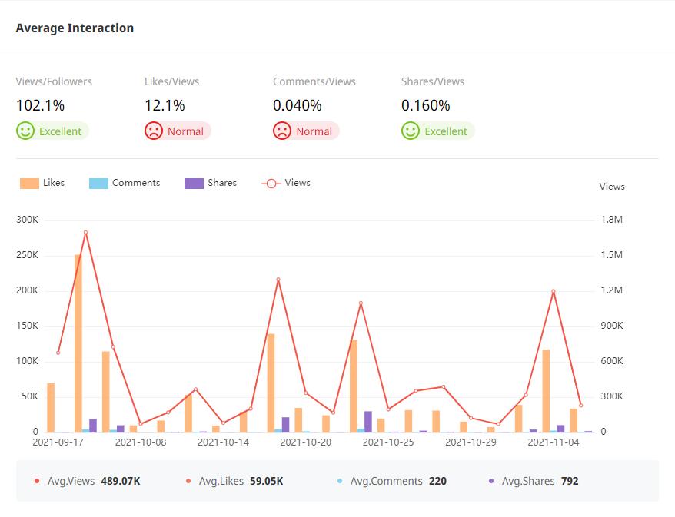Click the Average Interaction heading

coord(75,28)
